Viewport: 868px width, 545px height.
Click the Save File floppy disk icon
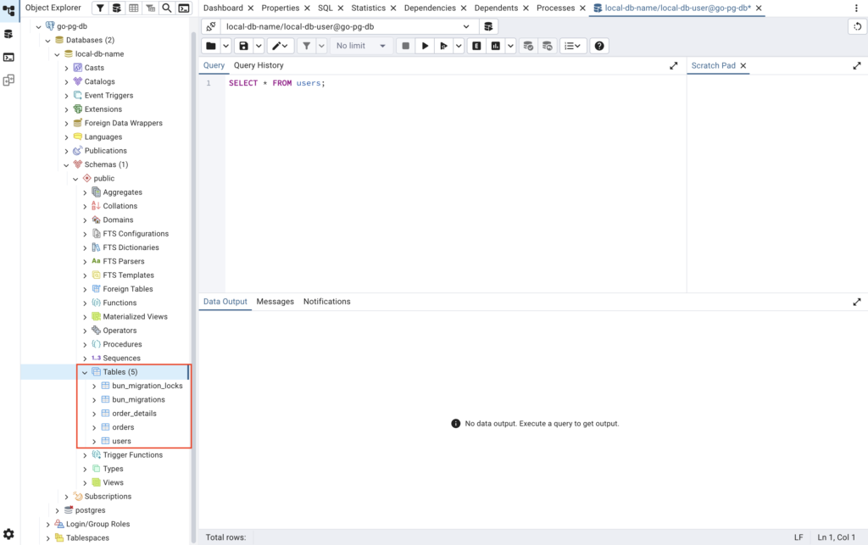point(244,46)
